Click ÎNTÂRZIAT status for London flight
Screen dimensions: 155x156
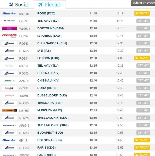(142, 58)
